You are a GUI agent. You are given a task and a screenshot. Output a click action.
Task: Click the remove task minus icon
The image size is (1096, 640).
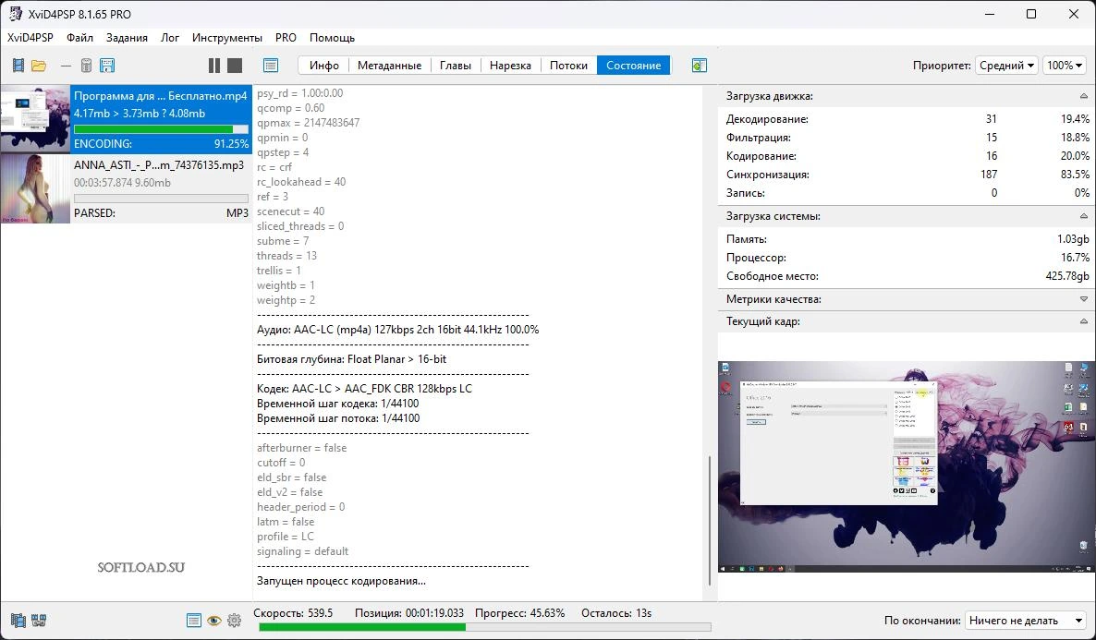[66, 66]
